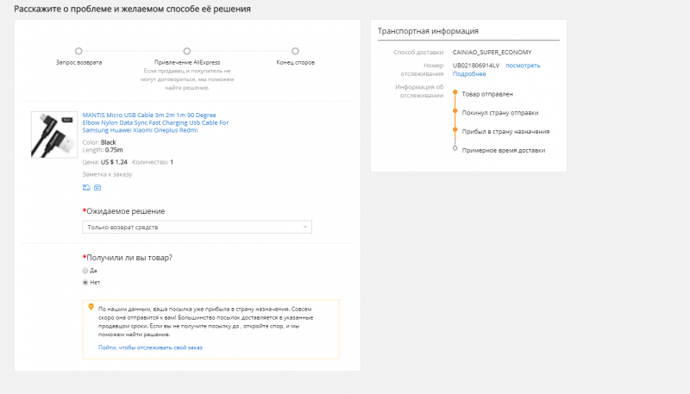Image resolution: width=690 pixels, height=394 pixels.
Task: Click the USB cable product thumbnail
Action: tap(54, 134)
